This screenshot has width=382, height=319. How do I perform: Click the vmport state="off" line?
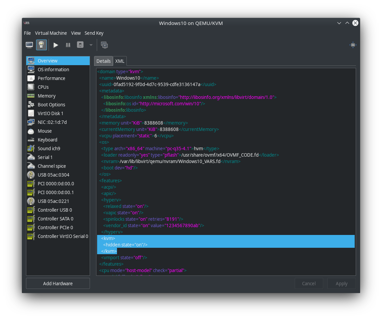(124, 258)
